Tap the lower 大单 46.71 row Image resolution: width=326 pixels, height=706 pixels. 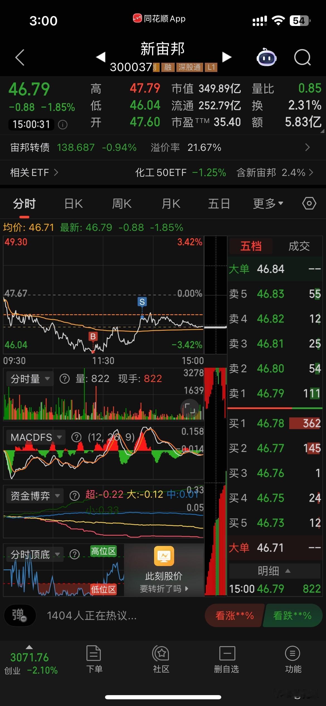click(x=275, y=548)
